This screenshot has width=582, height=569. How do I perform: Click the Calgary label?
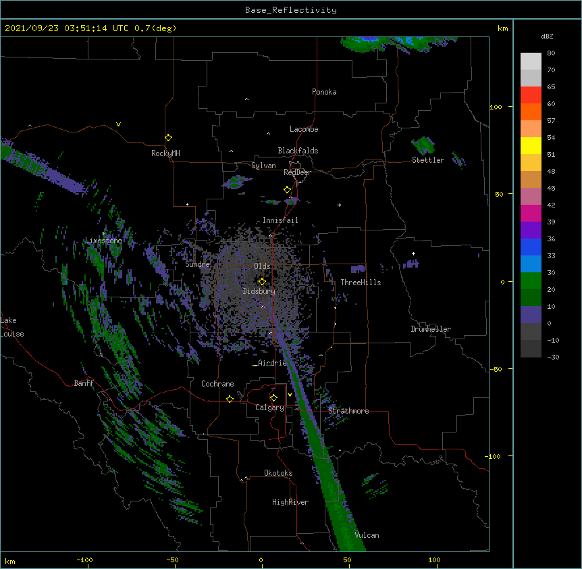pos(269,407)
